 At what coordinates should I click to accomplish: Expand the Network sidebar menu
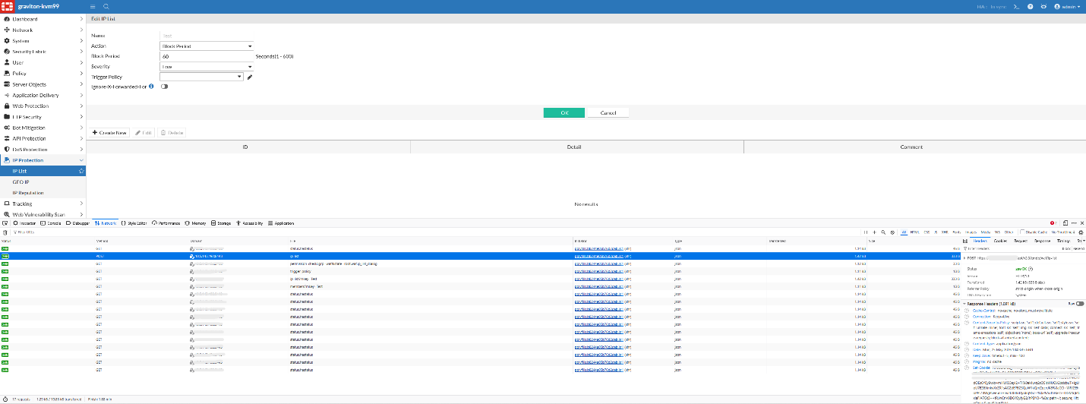43,30
